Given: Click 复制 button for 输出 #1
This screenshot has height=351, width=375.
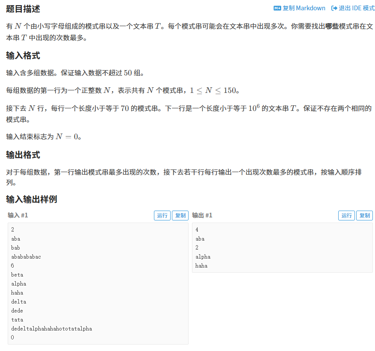Looking at the screenshot, I should pyautogui.click(x=365, y=215).
